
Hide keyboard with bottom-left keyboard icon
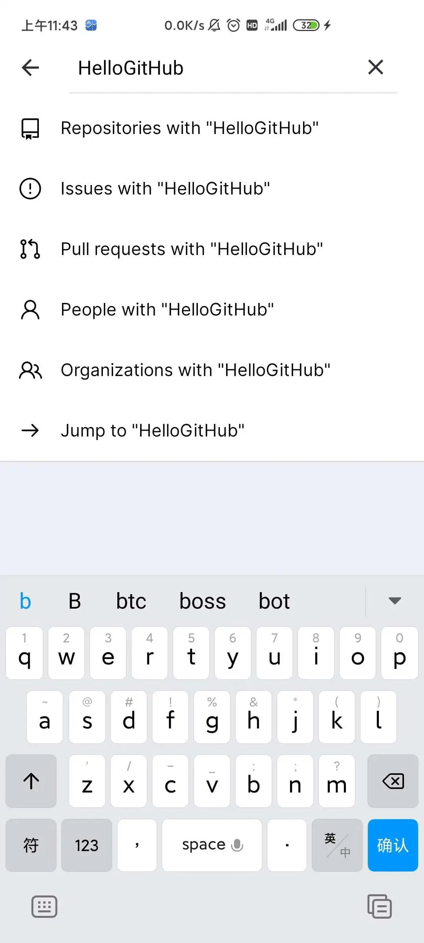(x=44, y=907)
